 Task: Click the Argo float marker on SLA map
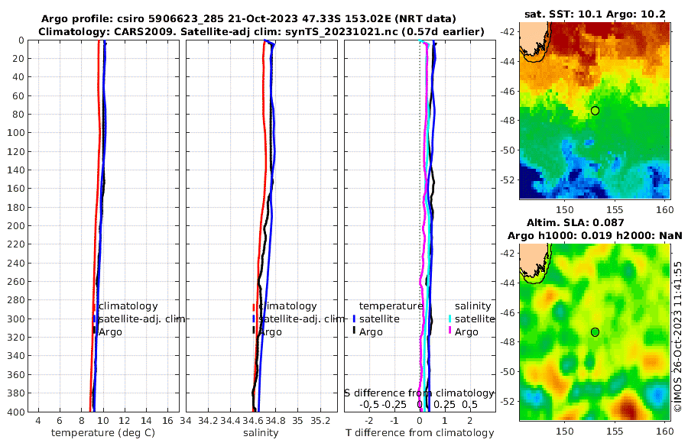coord(595,332)
